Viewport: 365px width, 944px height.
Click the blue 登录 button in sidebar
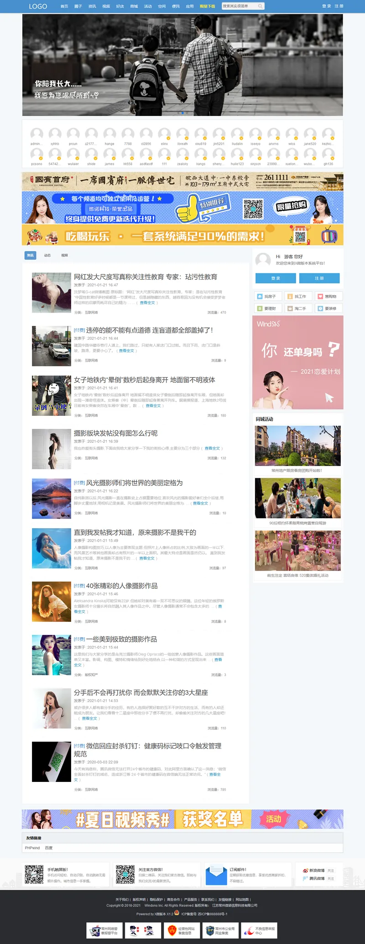[276, 278]
